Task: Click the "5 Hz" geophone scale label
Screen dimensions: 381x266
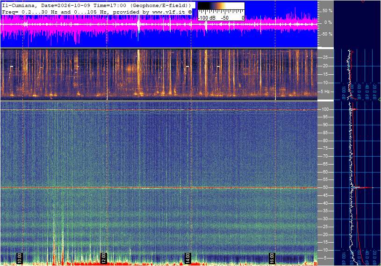Action: [325, 92]
